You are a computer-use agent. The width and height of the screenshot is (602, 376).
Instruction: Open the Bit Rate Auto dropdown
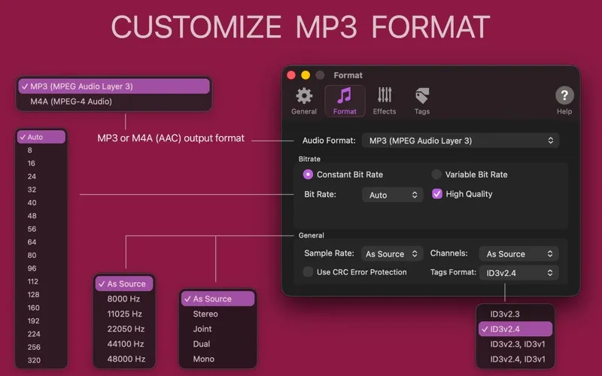(392, 195)
